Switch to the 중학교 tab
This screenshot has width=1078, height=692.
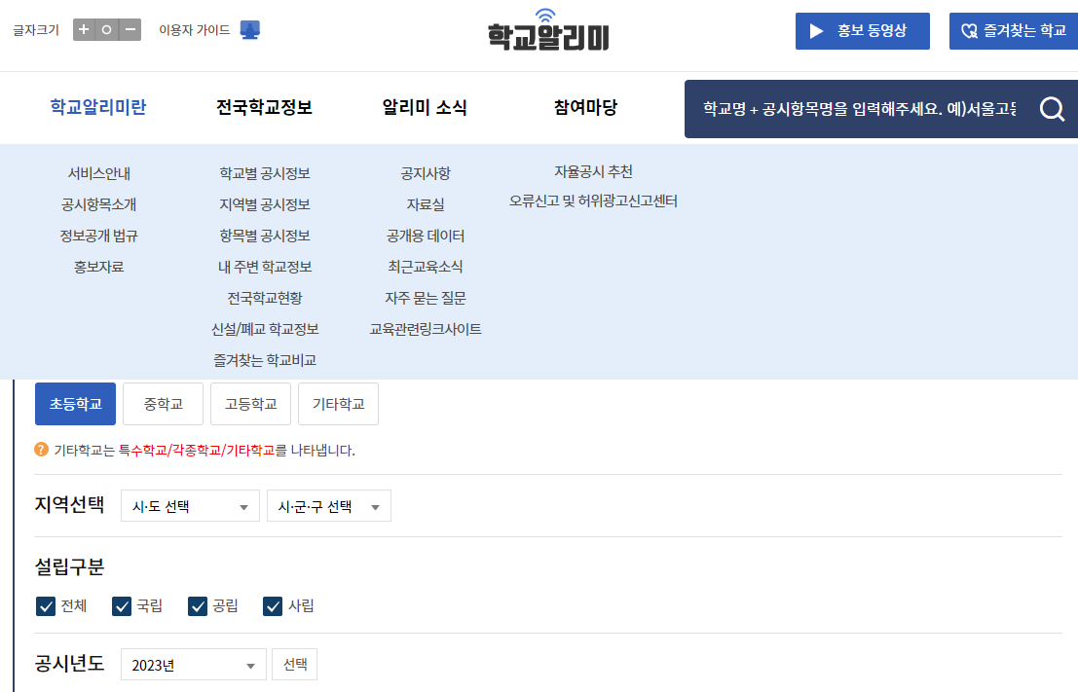pos(162,403)
